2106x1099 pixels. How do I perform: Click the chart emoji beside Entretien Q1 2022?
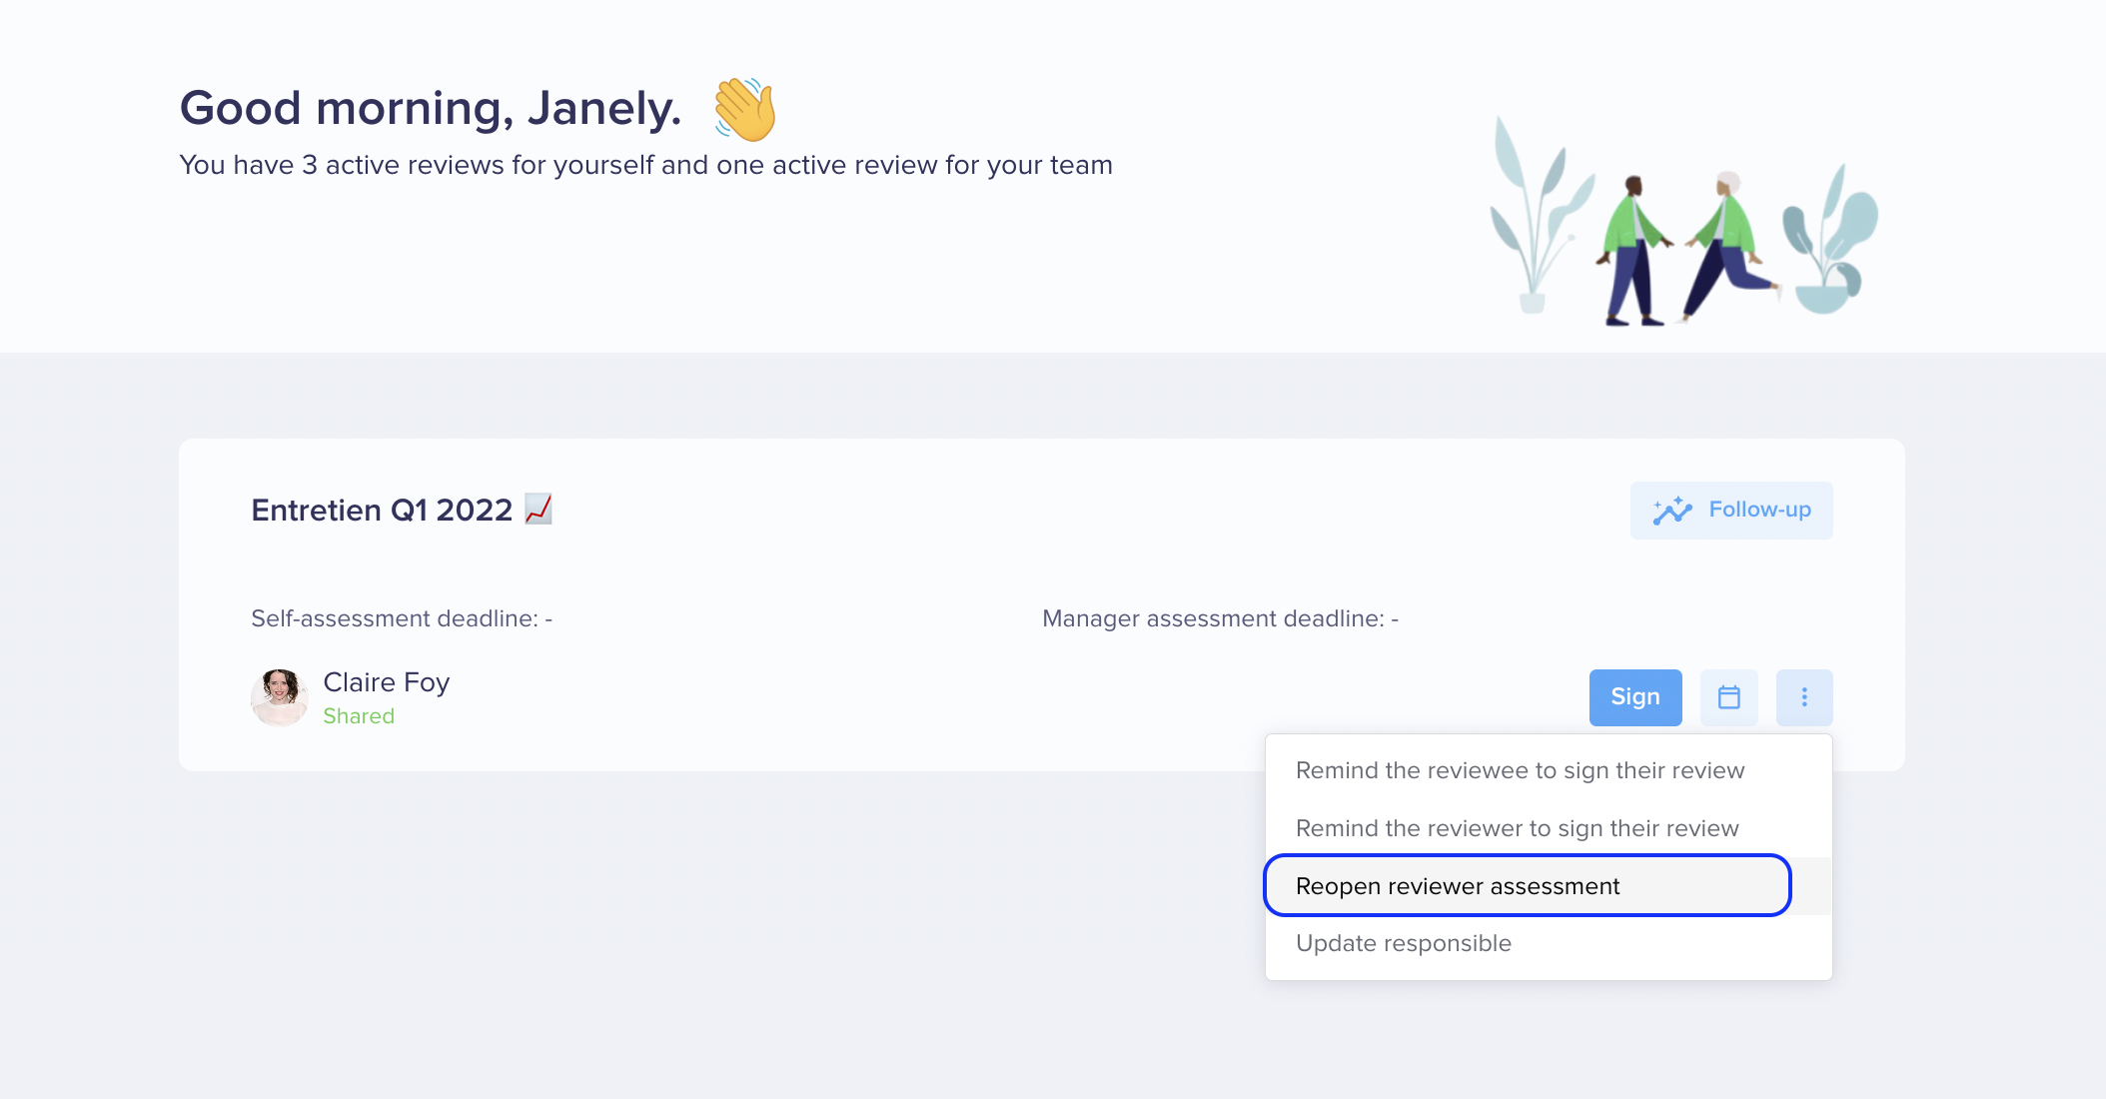[x=538, y=509]
